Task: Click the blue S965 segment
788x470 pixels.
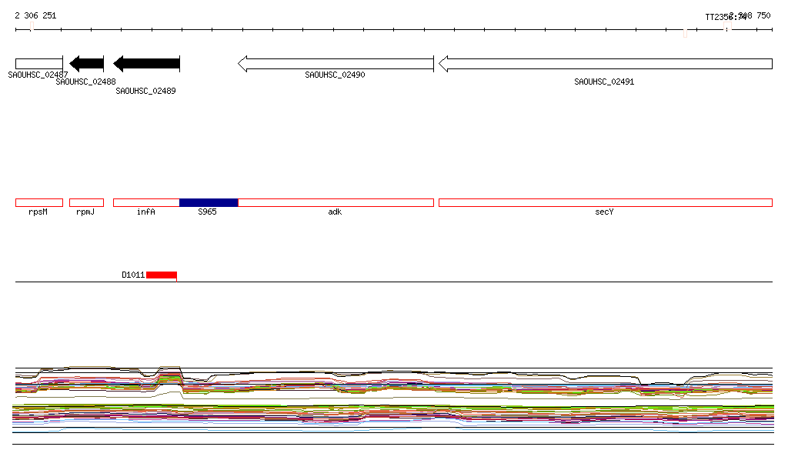Action: (x=209, y=202)
